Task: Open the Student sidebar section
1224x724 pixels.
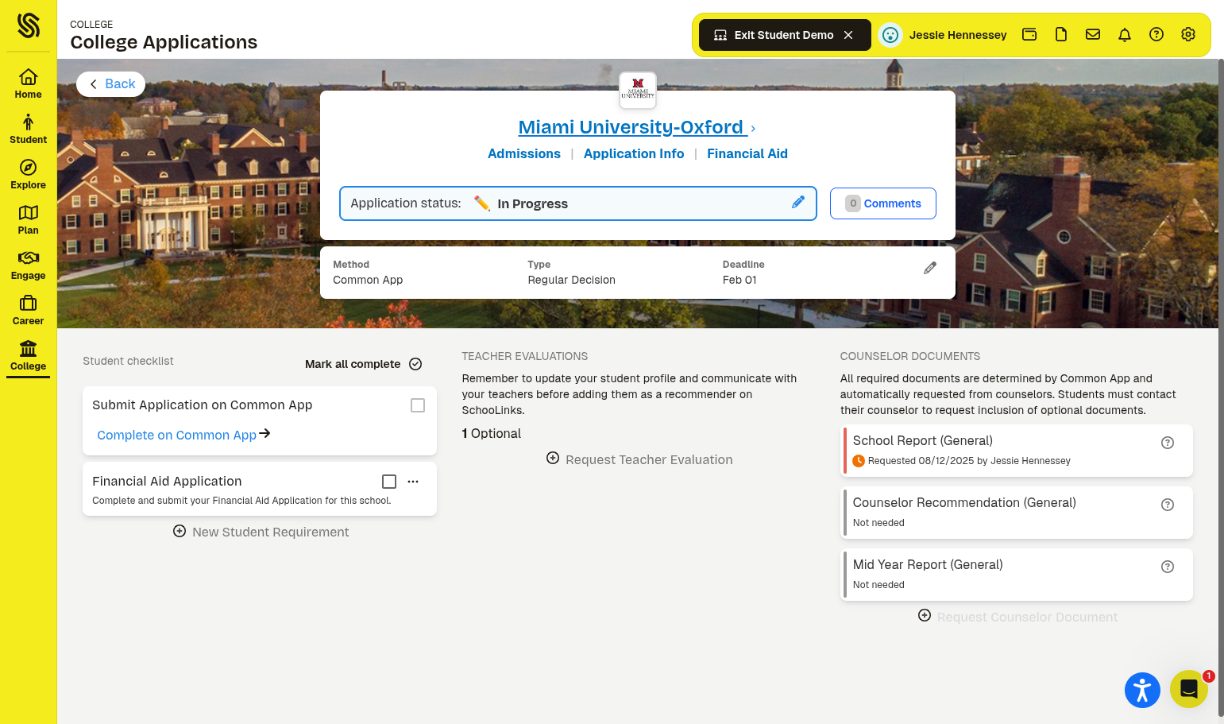Action: tap(28, 129)
